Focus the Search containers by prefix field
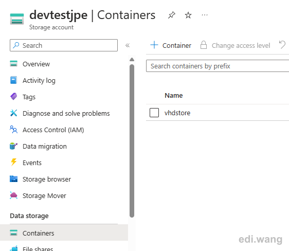 pos(218,66)
